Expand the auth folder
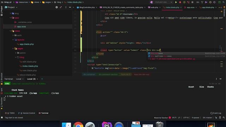 point(13,35)
